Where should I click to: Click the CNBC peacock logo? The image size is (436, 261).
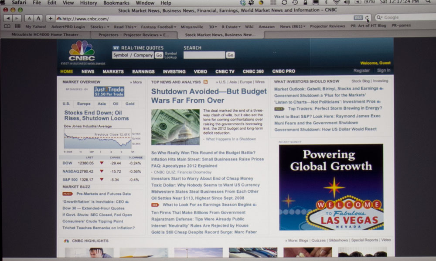[x=82, y=51]
